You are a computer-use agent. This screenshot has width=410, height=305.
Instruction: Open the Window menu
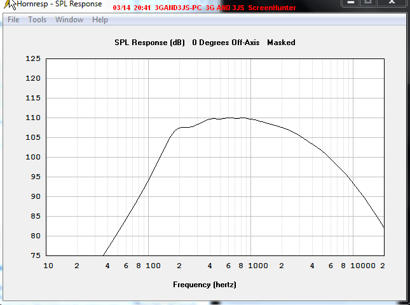click(69, 20)
